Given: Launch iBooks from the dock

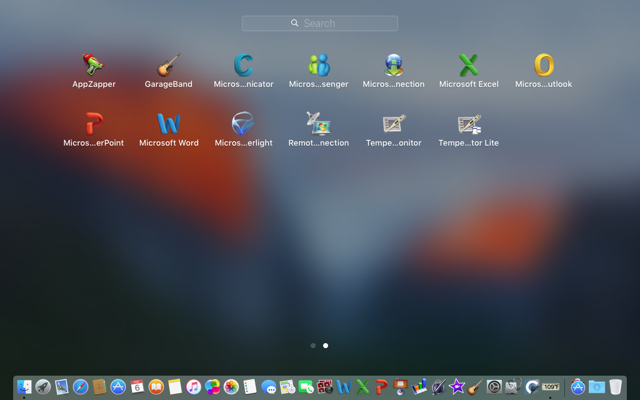Looking at the screenshot, I should click(x=156, y=386).
